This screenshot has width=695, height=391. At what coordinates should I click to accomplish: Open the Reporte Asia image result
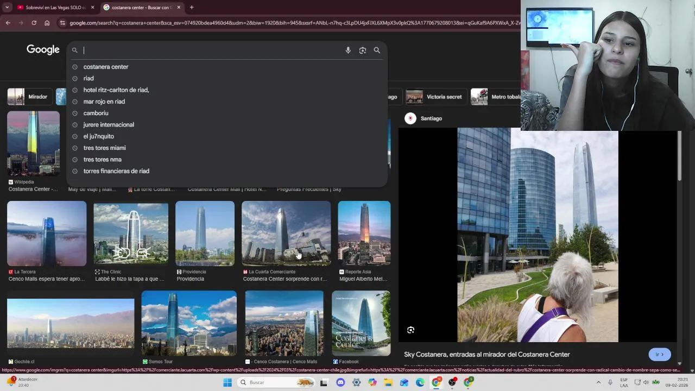click(364, 234)
